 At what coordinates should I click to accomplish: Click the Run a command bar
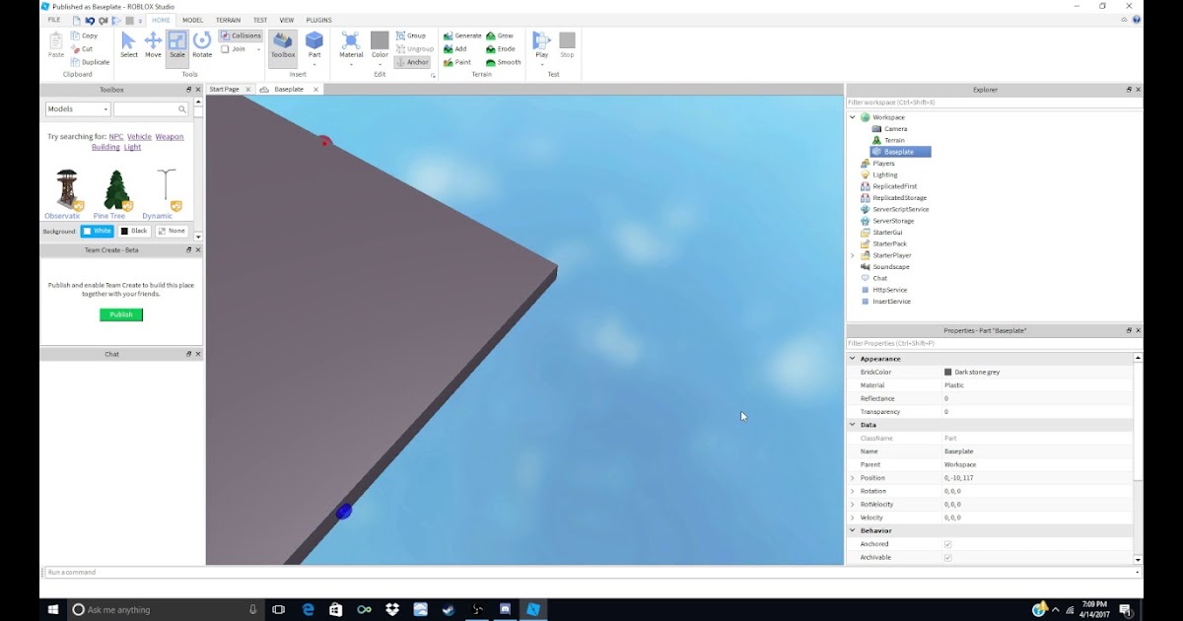[x=592, y=572]
